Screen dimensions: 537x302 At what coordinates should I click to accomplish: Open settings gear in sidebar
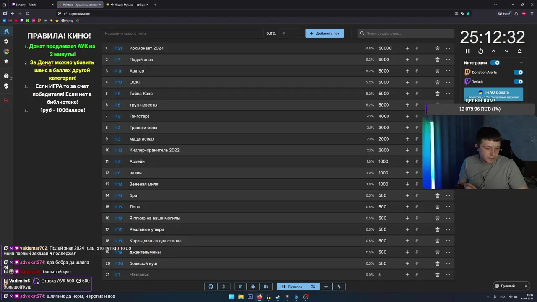pos(6,42)
